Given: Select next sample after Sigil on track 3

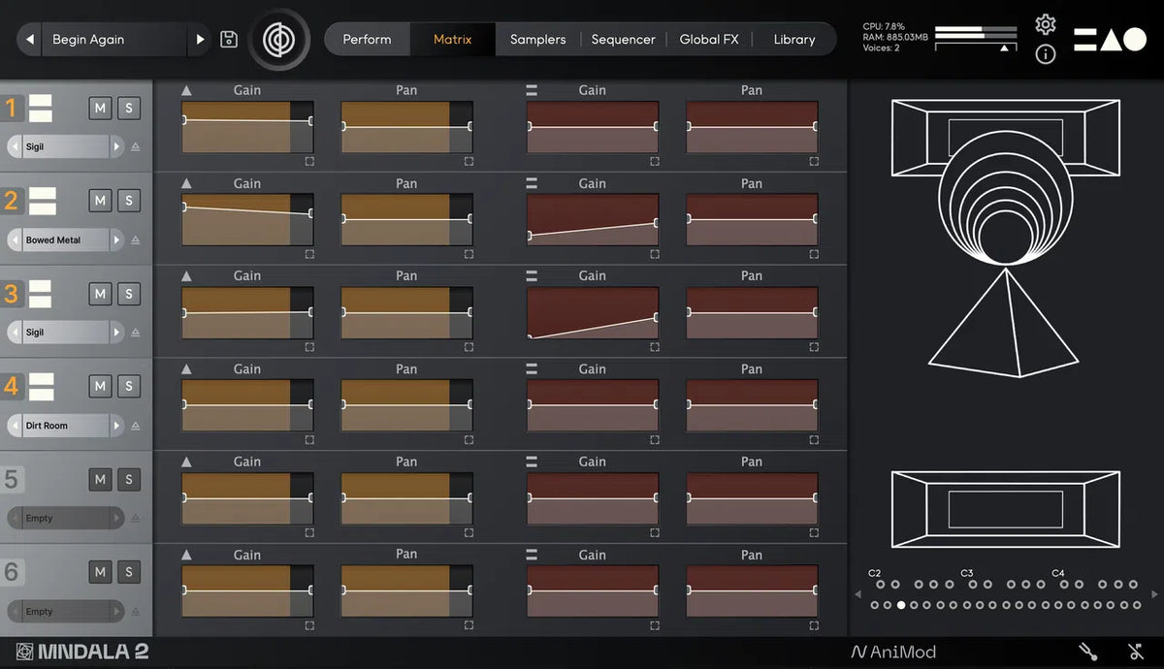Looking at the screenshot, I should (117, 333).
